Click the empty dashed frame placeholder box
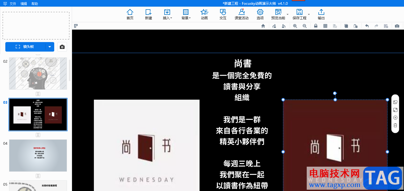Image resolution: width=404 pixels, height=191 pixels. [36, 25]
